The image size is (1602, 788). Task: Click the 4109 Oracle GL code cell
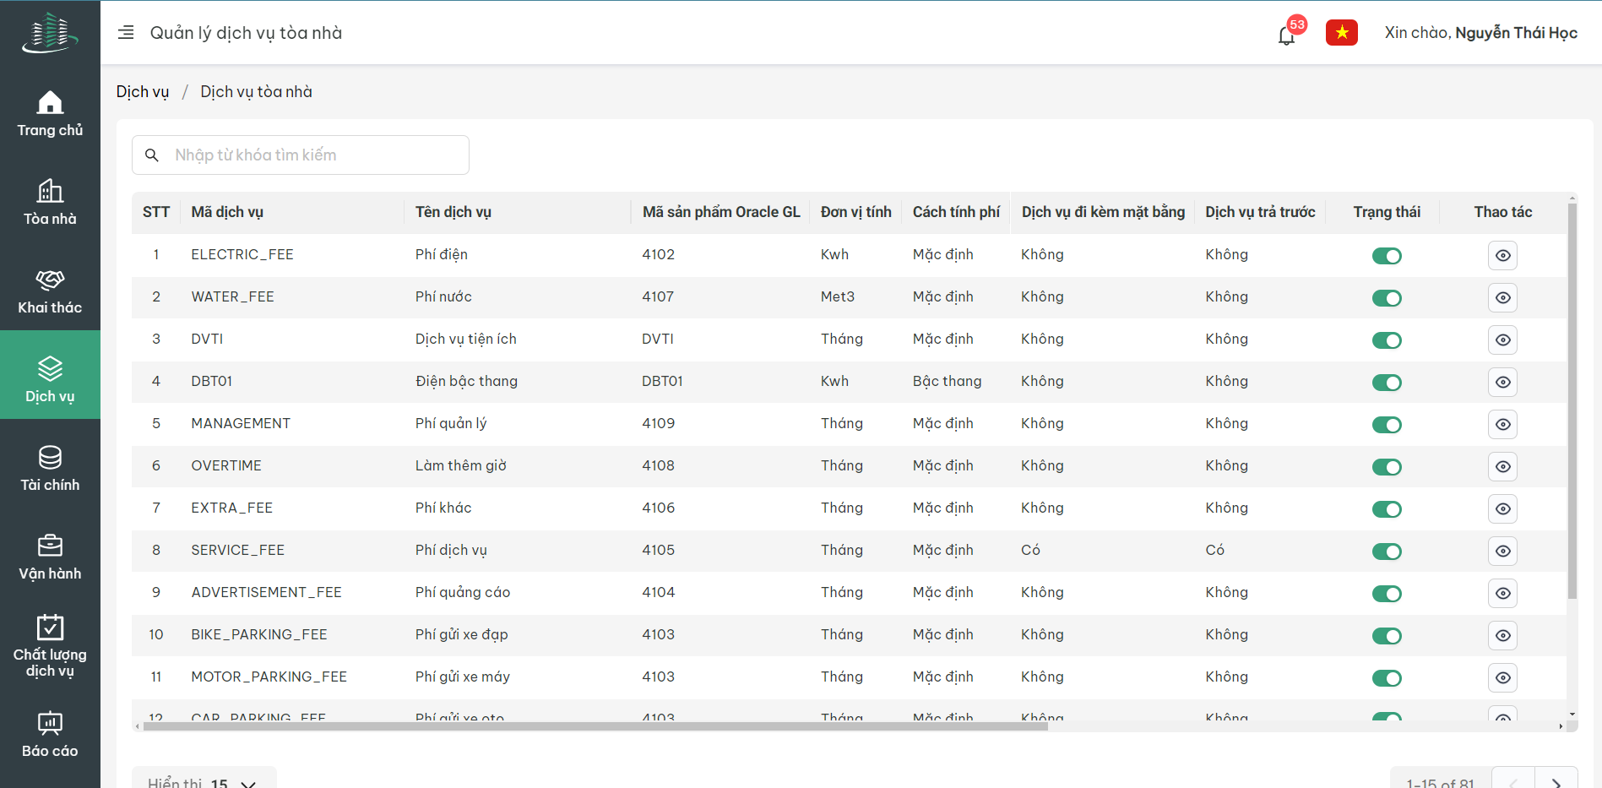658,423
